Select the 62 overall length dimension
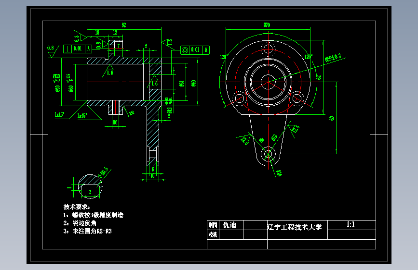 pos(124,25)
